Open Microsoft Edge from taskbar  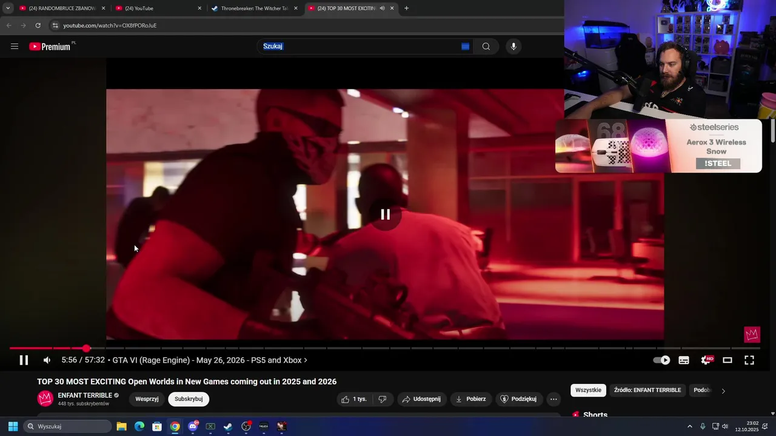pyautogui.click(x=139, y=426)
